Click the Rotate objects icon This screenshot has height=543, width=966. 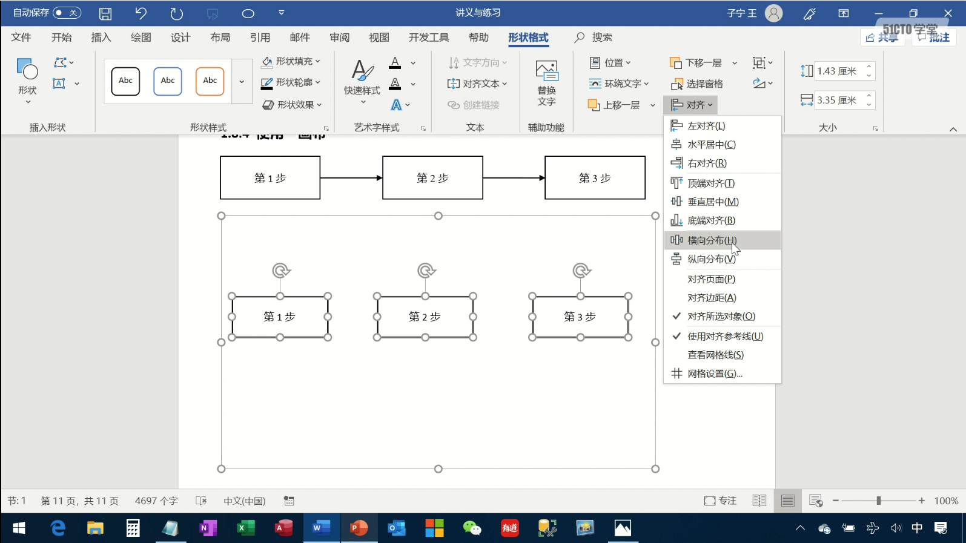(x=759, y=83)
